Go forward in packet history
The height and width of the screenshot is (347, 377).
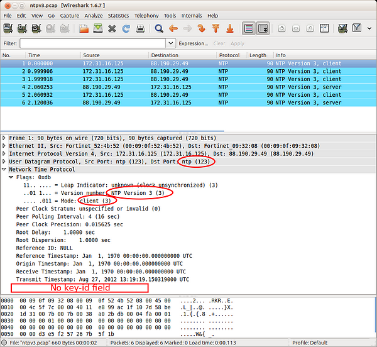187,28
